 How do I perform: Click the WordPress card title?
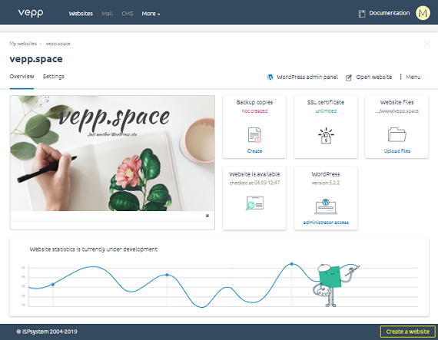pyautogui.click(x=326, y=174)
